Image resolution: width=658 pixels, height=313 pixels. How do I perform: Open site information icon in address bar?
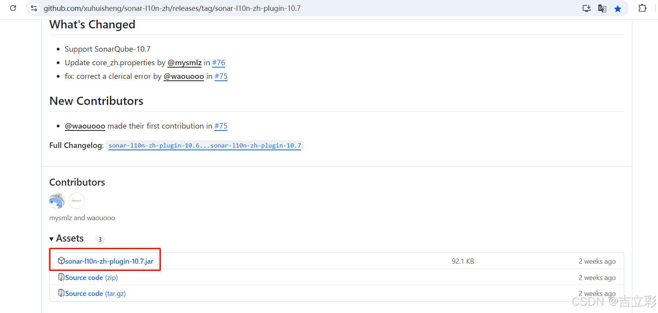click(34, 8)
